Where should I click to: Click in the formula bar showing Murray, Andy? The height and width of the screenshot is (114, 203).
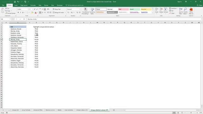(x=114, y=19)
